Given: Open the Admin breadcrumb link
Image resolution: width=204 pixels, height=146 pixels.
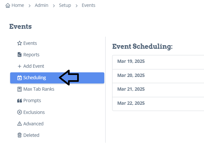Looking at the screenshot, I should (42, 5).
